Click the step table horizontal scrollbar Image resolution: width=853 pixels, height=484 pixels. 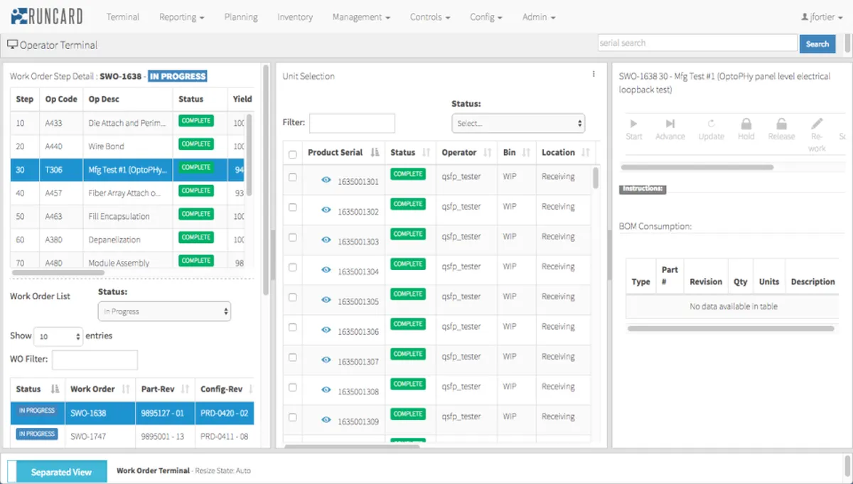pos(58,272)
